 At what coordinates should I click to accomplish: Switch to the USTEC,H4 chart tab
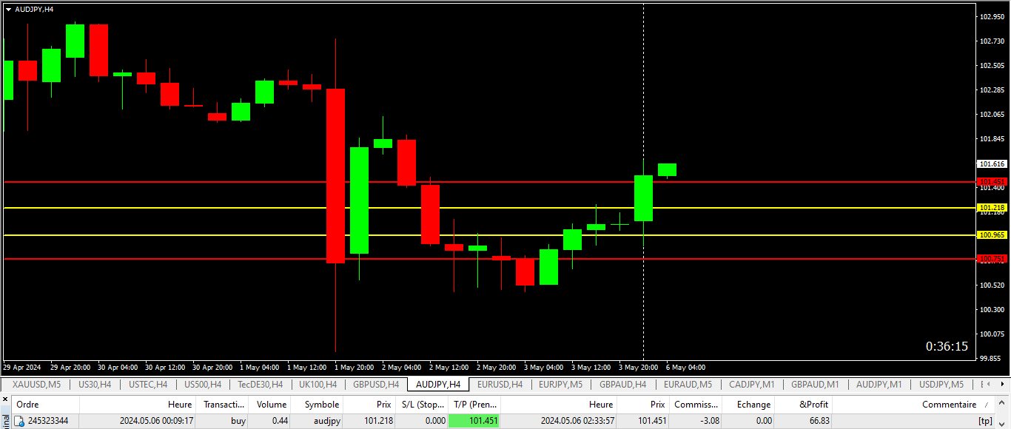click(148, 385)
